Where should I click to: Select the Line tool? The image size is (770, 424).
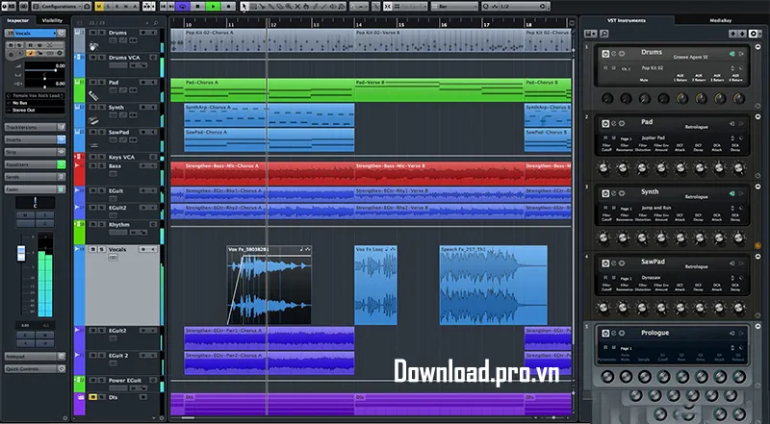tap(324, 7)
